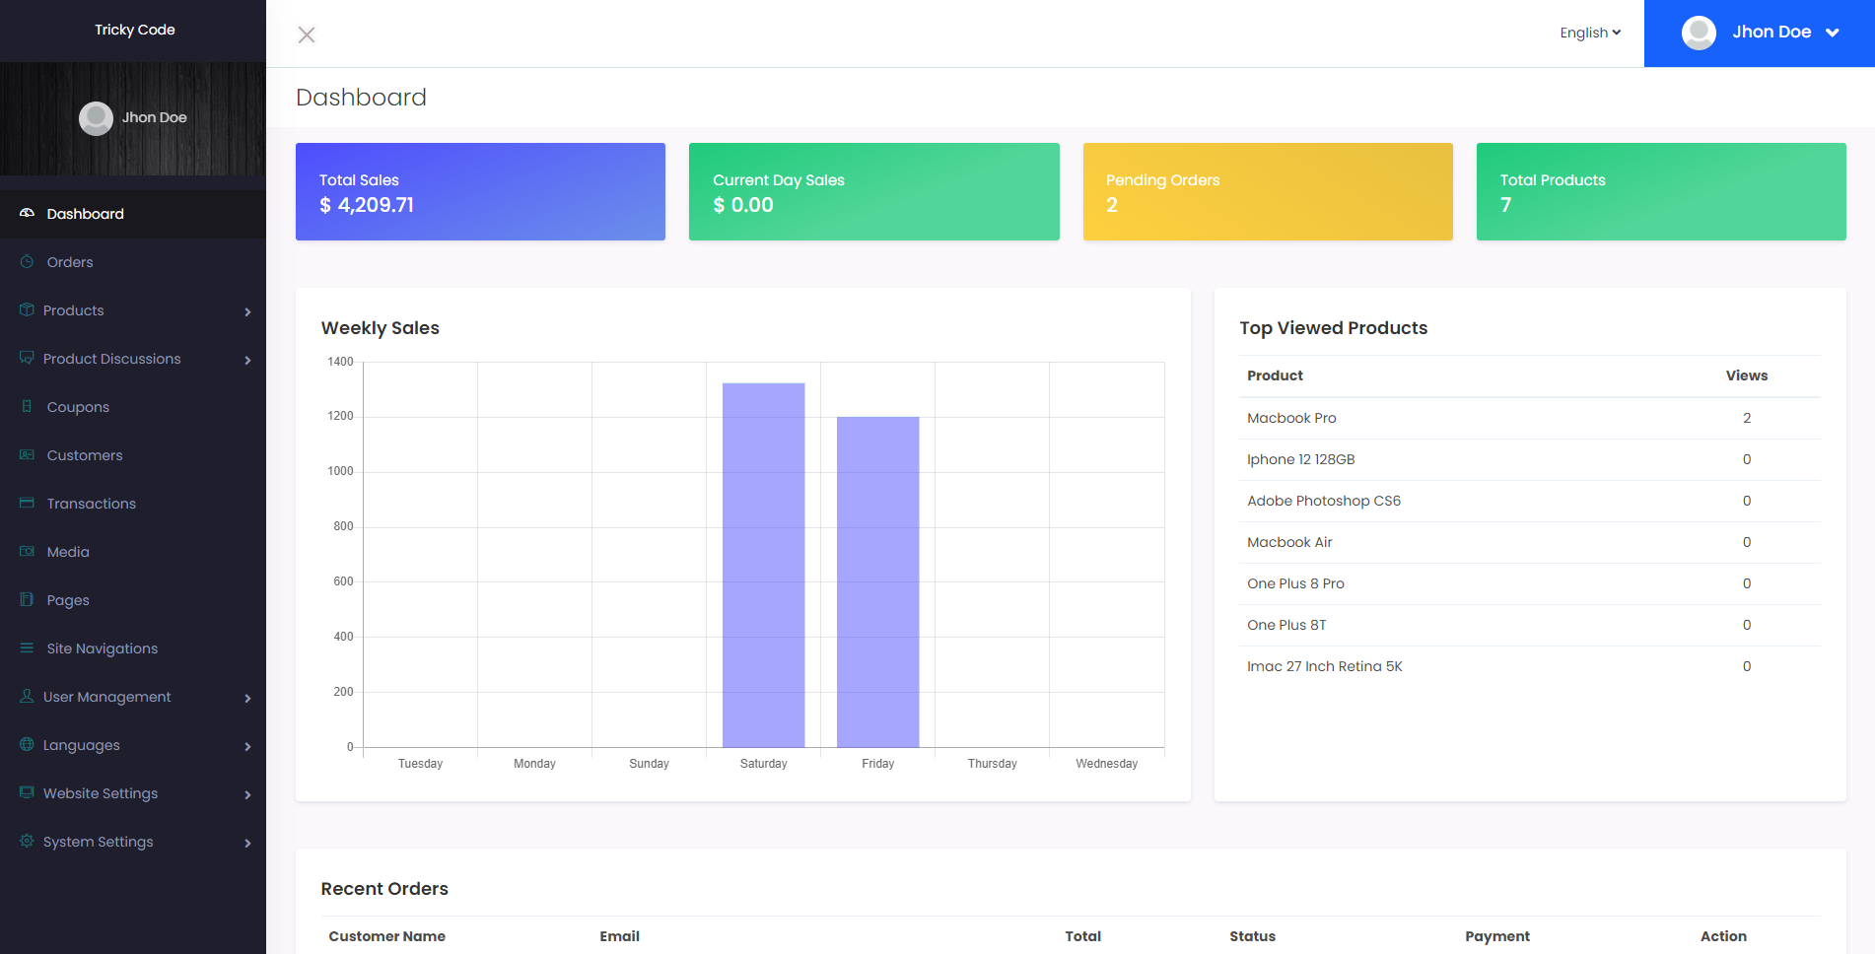Click the Orders icon in sidebar

(27, 261)
